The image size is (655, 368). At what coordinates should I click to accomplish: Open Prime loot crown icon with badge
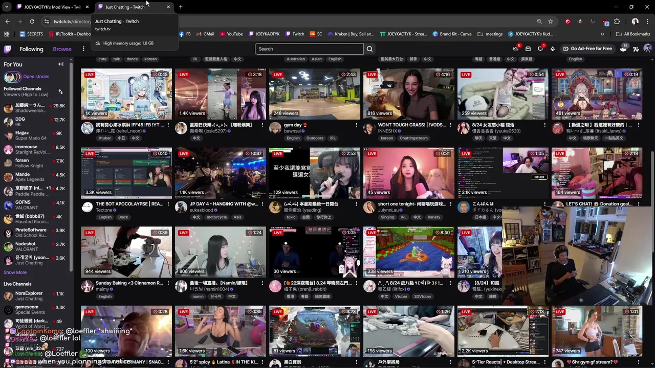coord(516,49)
